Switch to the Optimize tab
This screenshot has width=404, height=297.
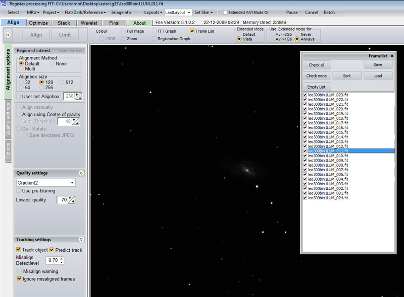pos(38,23)
